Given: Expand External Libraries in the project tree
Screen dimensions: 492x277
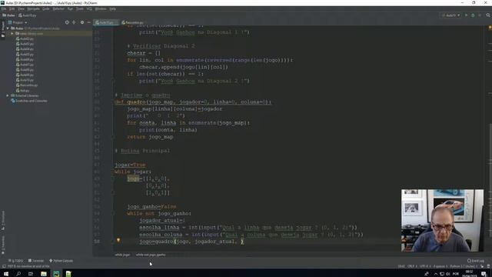Looking at the screenshot, I should click(8, 95).
